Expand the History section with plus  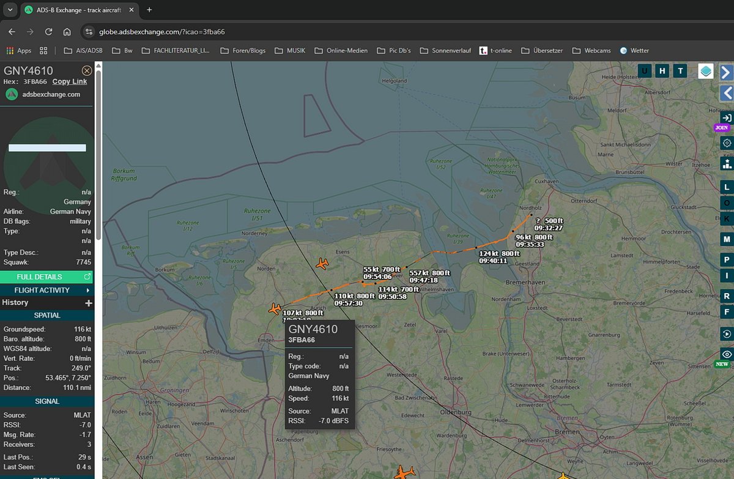click(x=89, y=303)
